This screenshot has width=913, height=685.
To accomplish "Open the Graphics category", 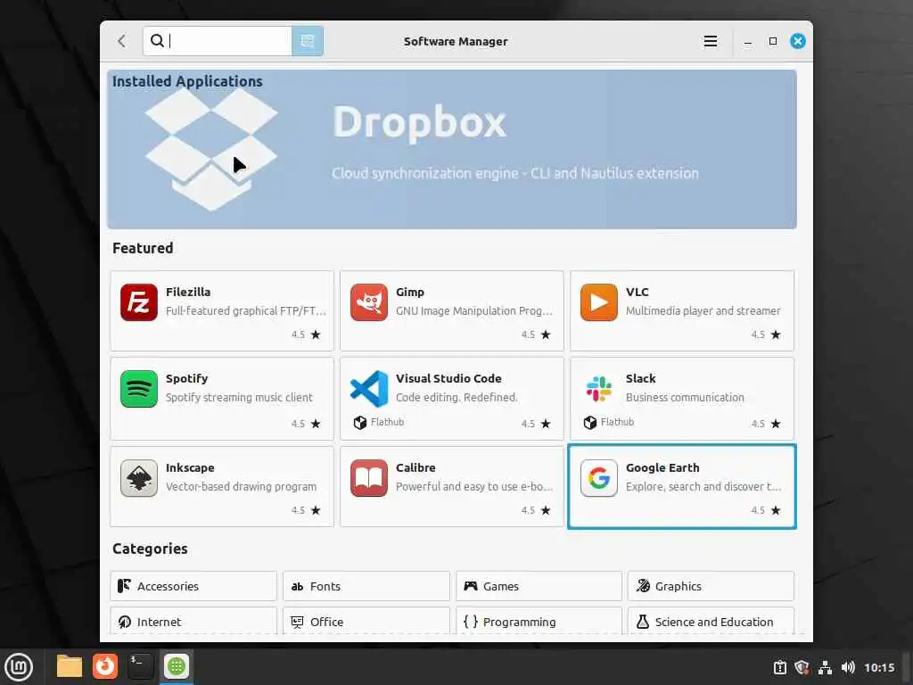I will coord(711,586).
